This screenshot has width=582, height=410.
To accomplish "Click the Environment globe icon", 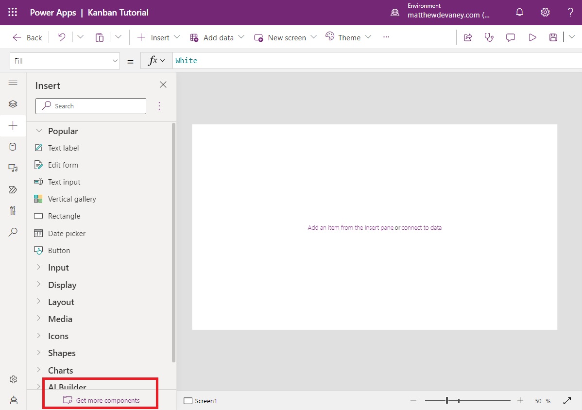I will [395, 13].
